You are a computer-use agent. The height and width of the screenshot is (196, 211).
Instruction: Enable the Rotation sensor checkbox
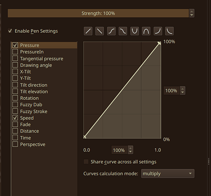[15, 98]
